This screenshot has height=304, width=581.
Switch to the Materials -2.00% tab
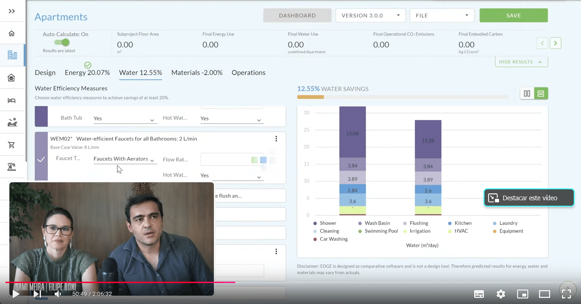click(x=197, y=73)
